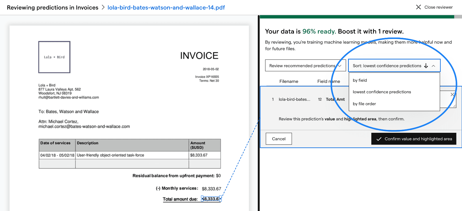This screenshot has height=211, width=462.
Task: Click the green review progress bar
Action: [x=357, y=17]
